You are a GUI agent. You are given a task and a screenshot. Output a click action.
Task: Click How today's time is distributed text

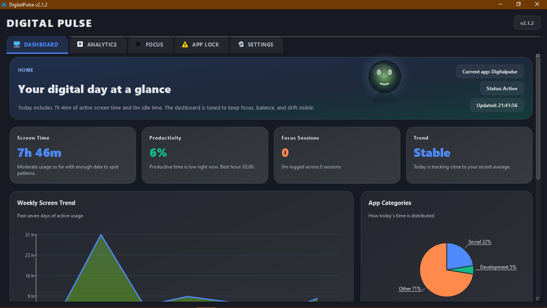[x=401, y=216]
